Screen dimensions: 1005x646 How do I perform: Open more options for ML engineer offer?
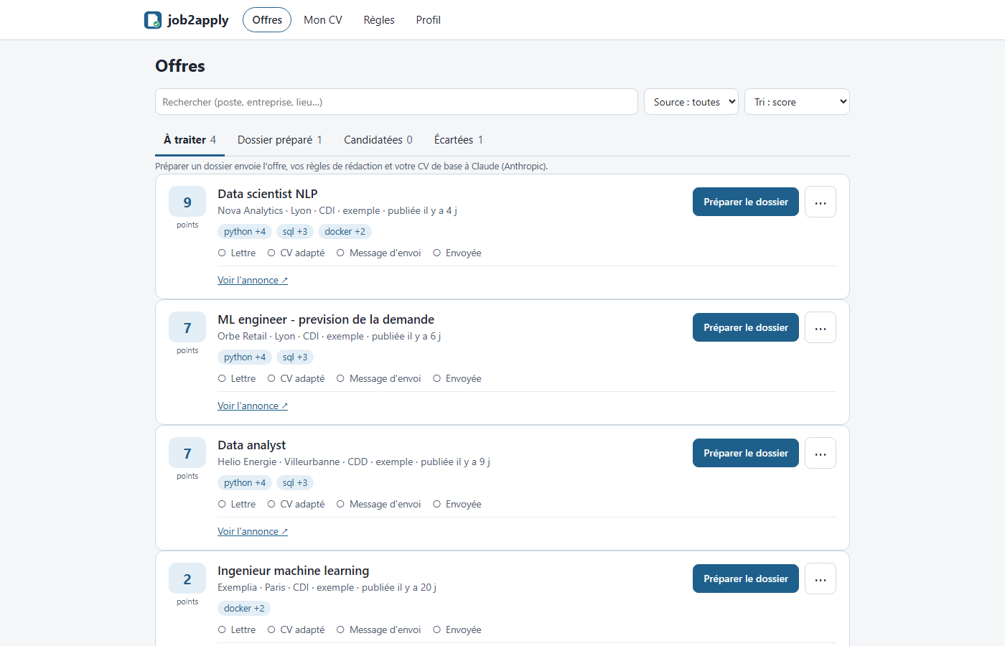(821, 328)
